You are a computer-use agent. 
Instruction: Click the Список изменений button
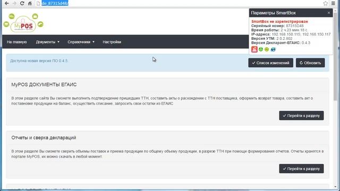coord(270,63)
